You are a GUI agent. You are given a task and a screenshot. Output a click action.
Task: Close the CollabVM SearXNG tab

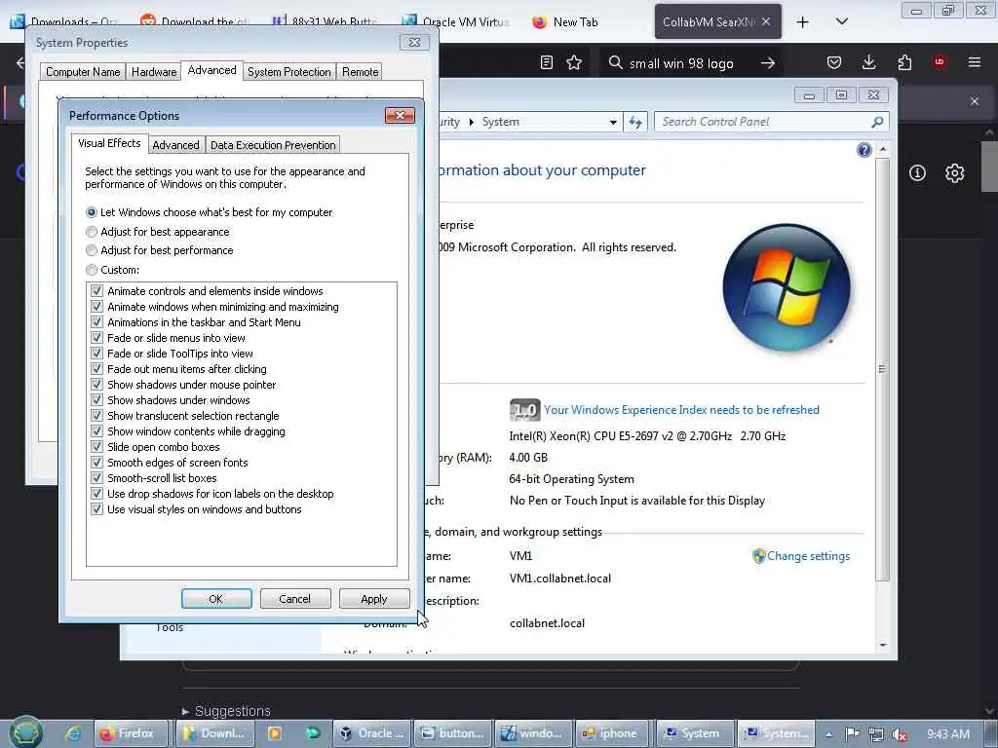pyautogui.click(x=766, y=21)
